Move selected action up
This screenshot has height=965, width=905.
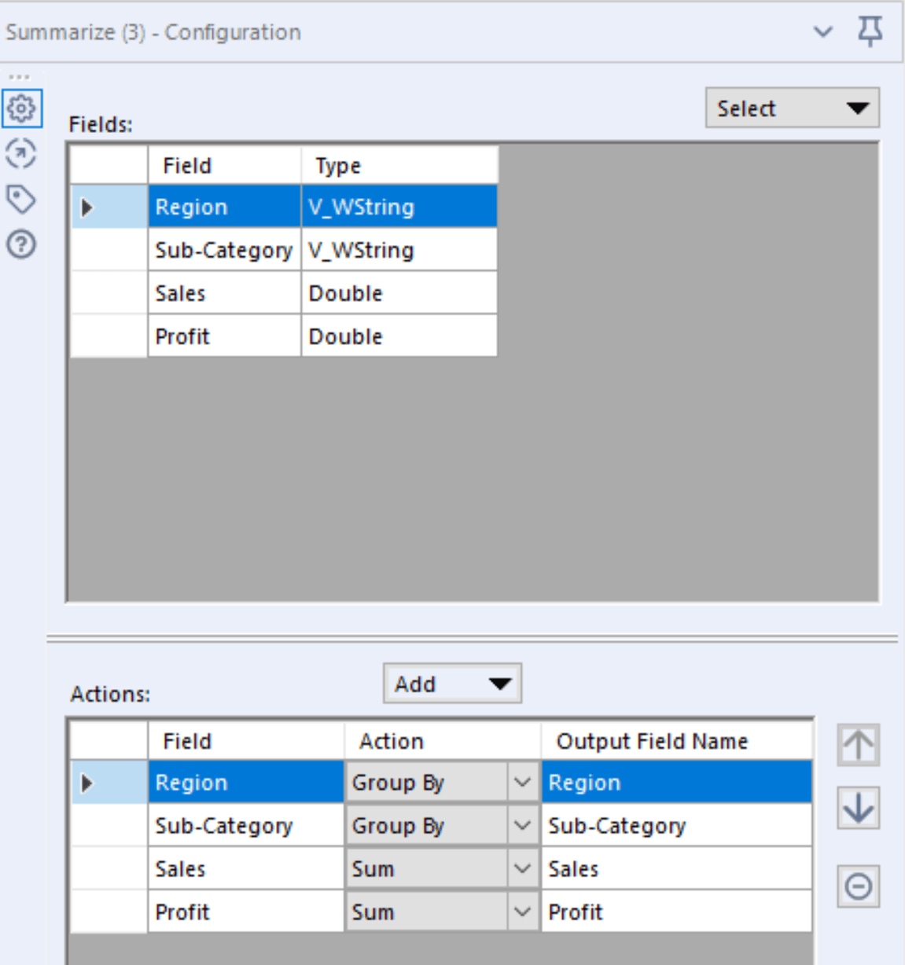pyautogui.click(x=858, y=744)
